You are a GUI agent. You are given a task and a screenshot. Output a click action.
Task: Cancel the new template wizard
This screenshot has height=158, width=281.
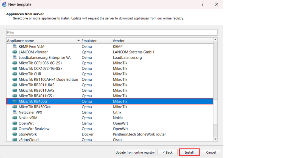(x=211, y=152)
